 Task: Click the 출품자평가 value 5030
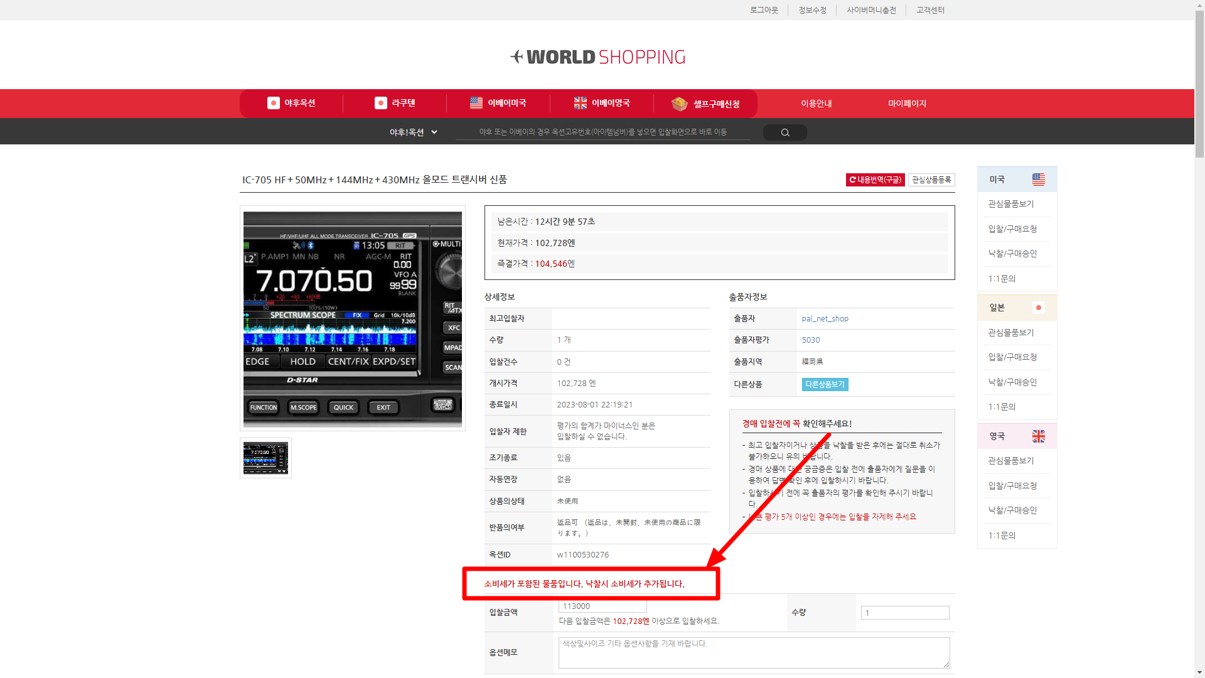click(x=810, y=340)
